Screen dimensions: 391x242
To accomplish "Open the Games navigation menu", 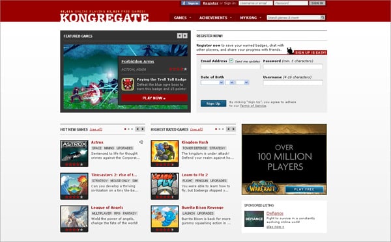I will point(182,18).
